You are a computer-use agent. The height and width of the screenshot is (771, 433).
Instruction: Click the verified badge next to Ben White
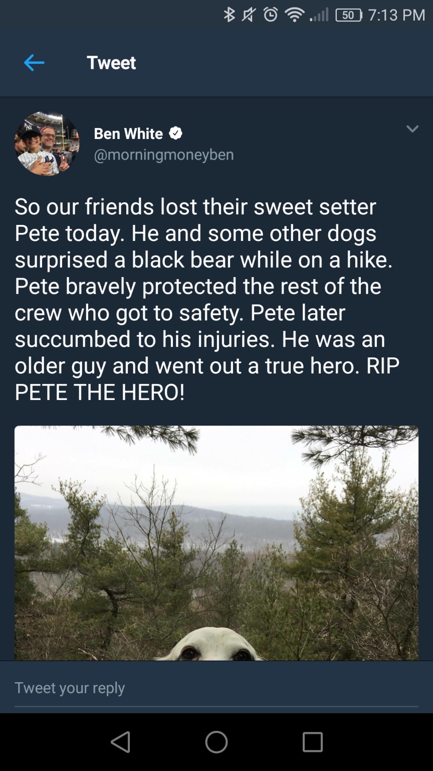tap(175, 134)
